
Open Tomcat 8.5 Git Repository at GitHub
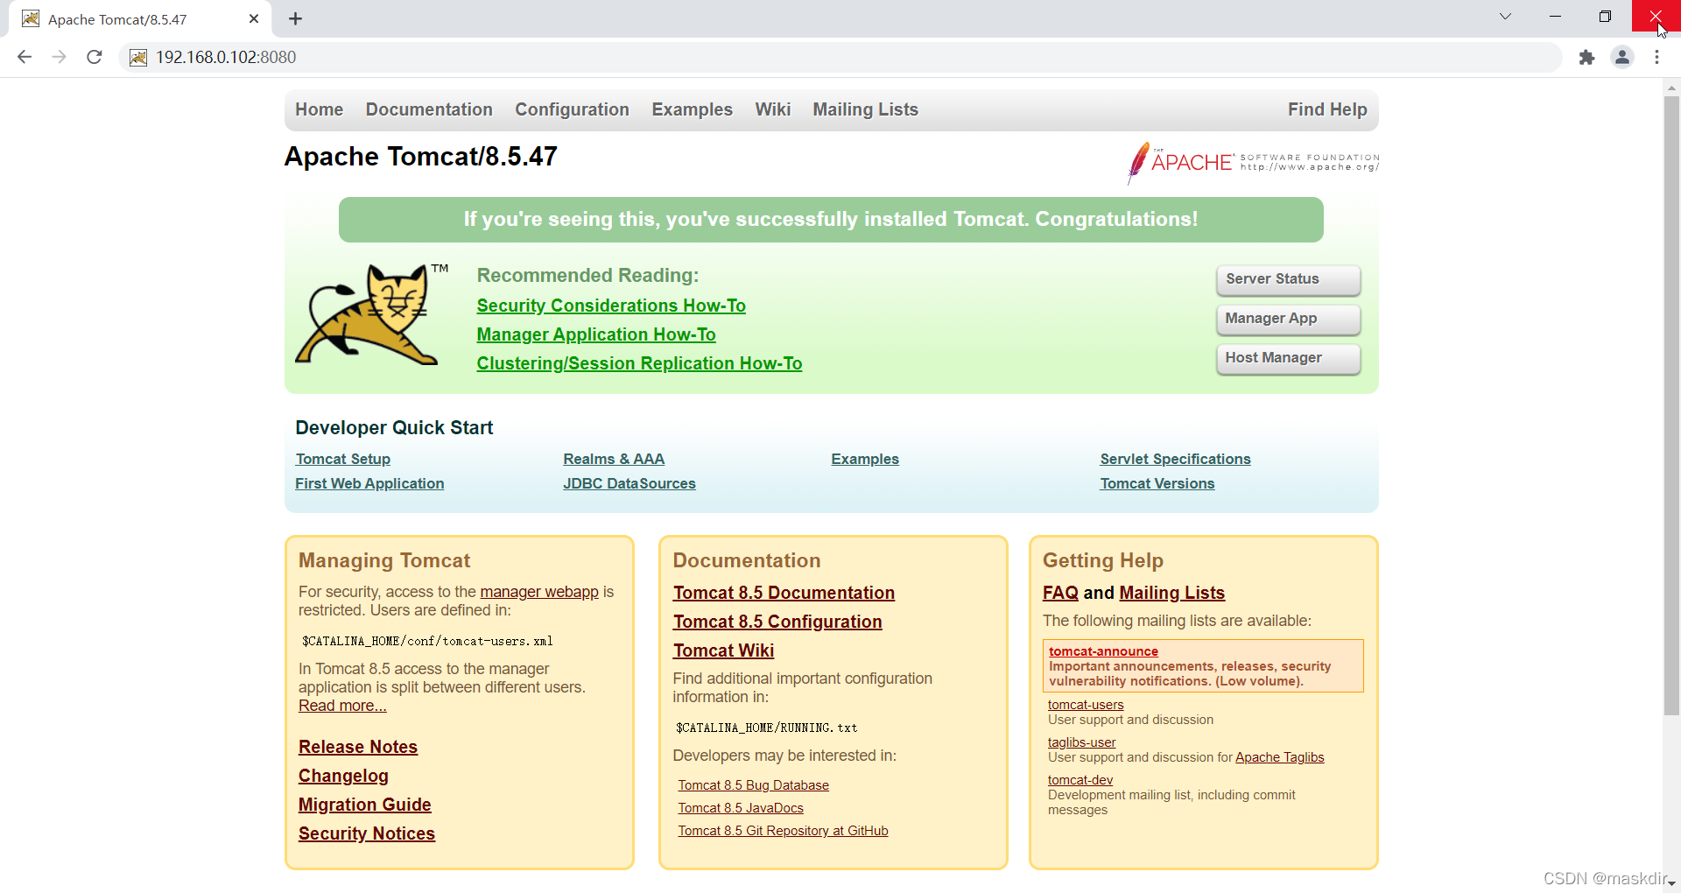tap(783, 831)
